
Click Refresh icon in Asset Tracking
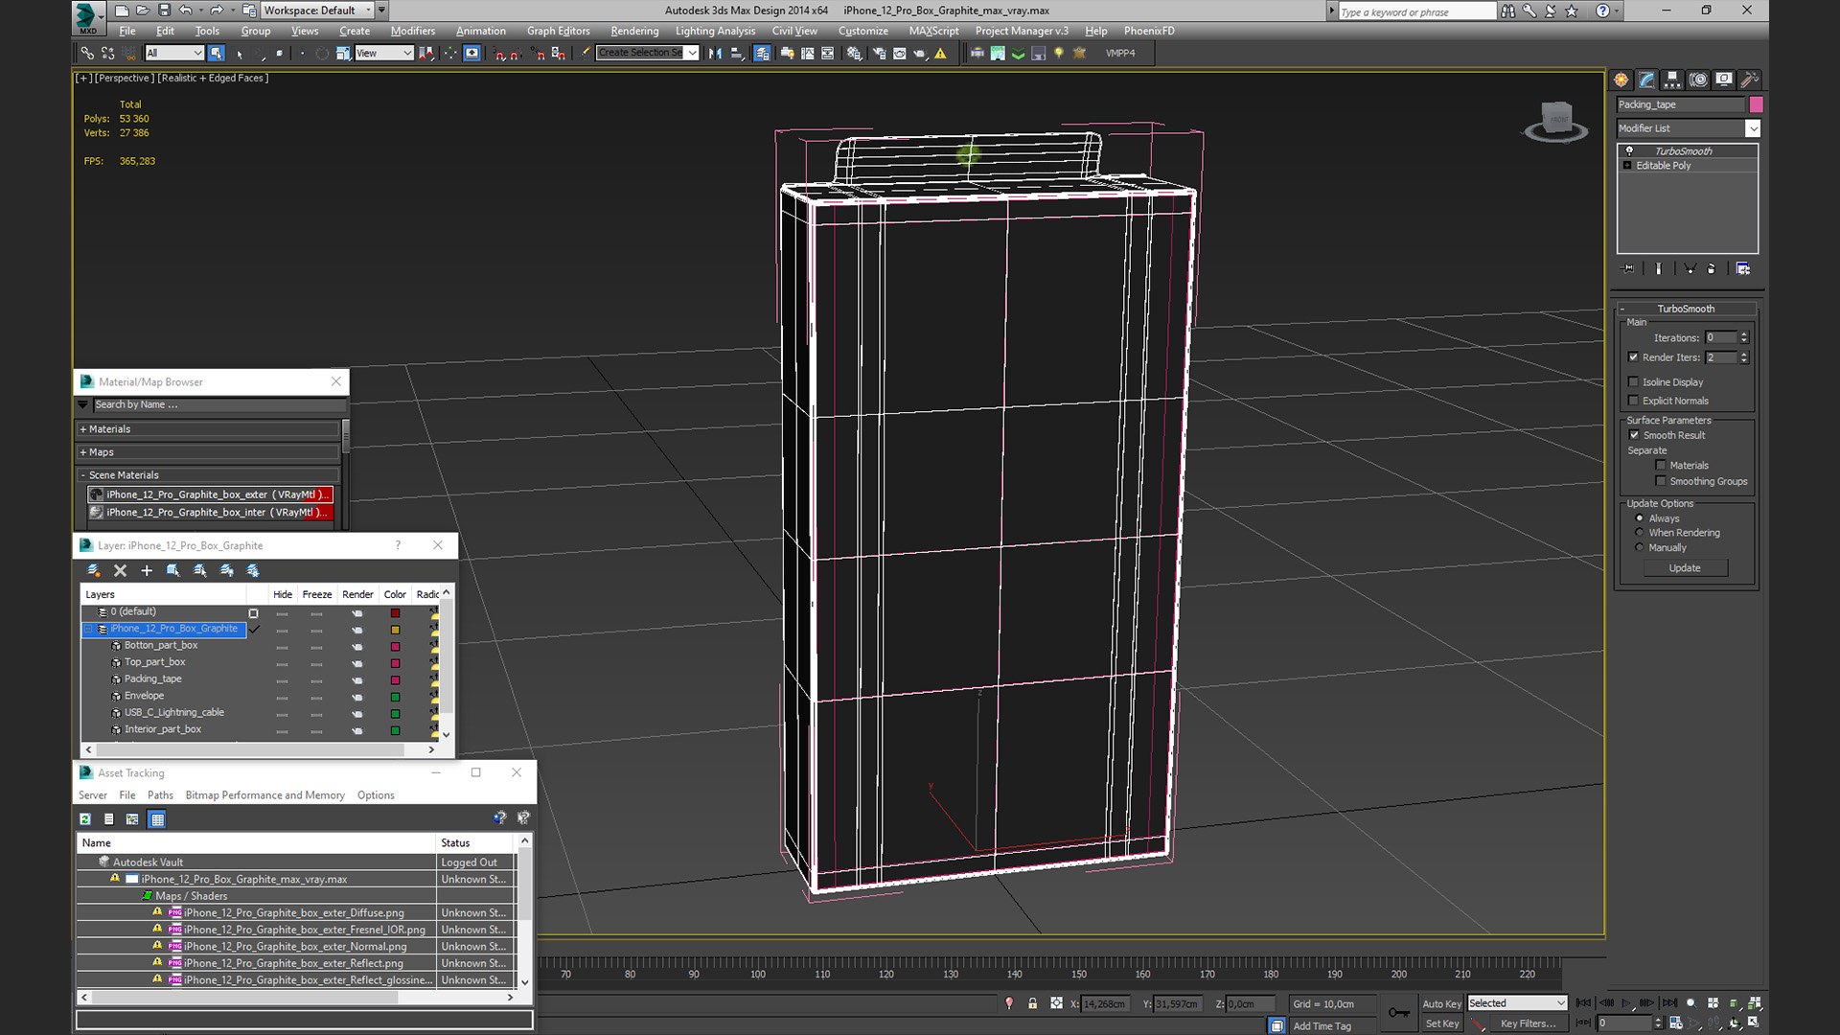point(85,818)
